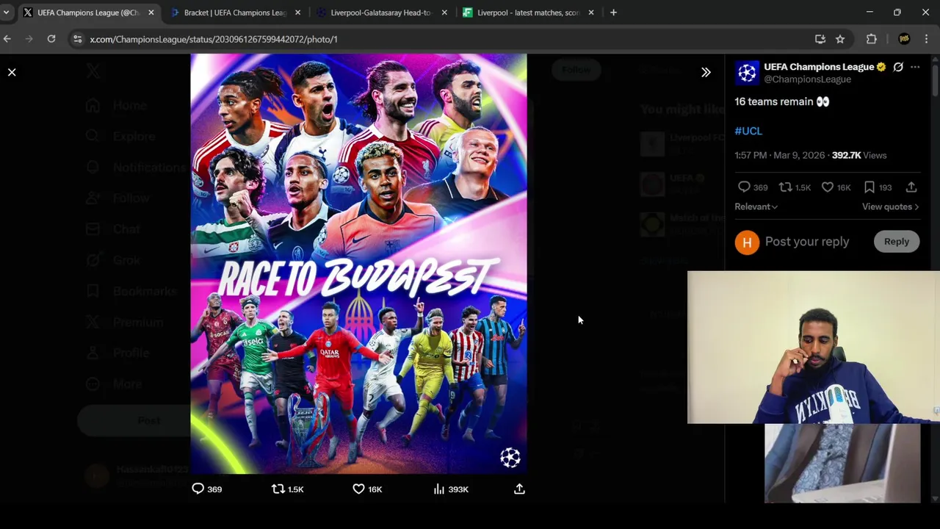Open the browser profile avatar

click(904, 39)
